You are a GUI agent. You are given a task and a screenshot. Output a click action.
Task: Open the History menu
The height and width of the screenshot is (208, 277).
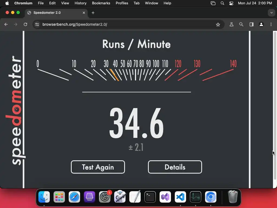(x=80, y=3)
